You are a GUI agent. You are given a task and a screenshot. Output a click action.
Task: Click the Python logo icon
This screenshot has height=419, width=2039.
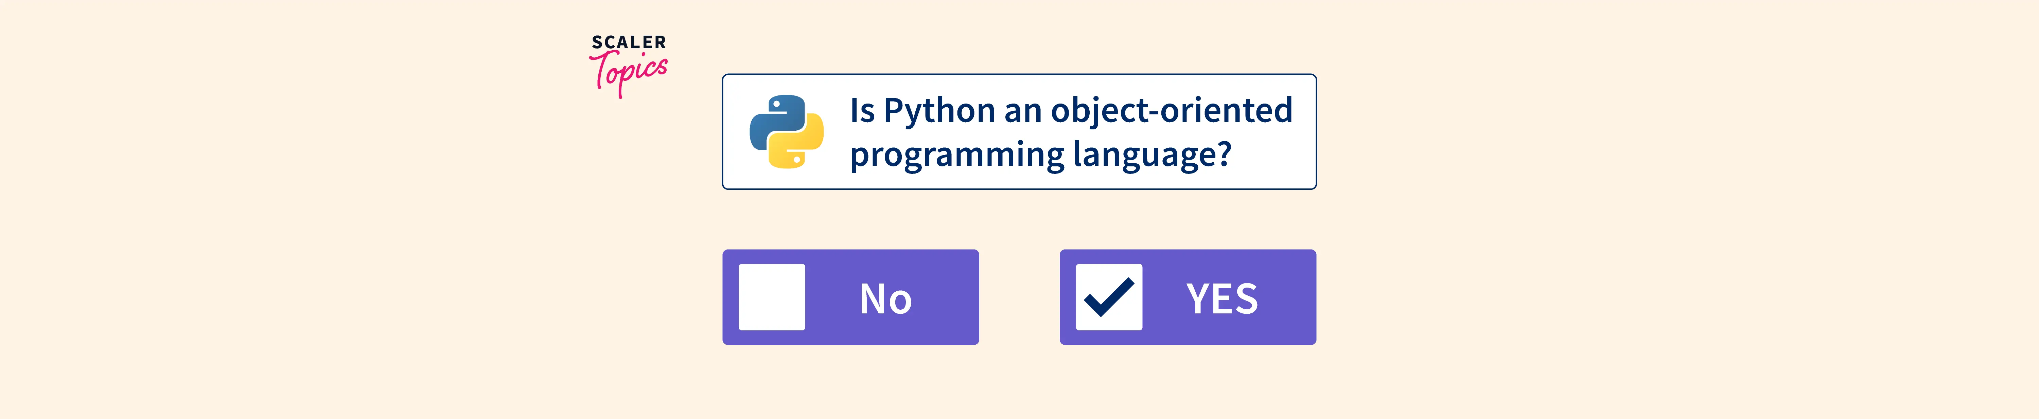click(786, 131)
